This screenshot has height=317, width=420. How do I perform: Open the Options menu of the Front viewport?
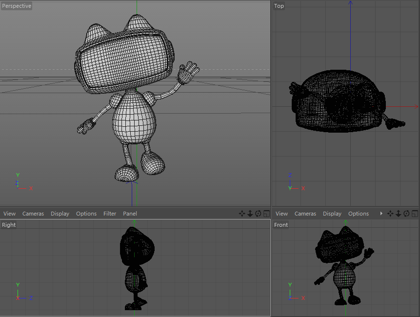pyautogui.click(x=359, y=214)
